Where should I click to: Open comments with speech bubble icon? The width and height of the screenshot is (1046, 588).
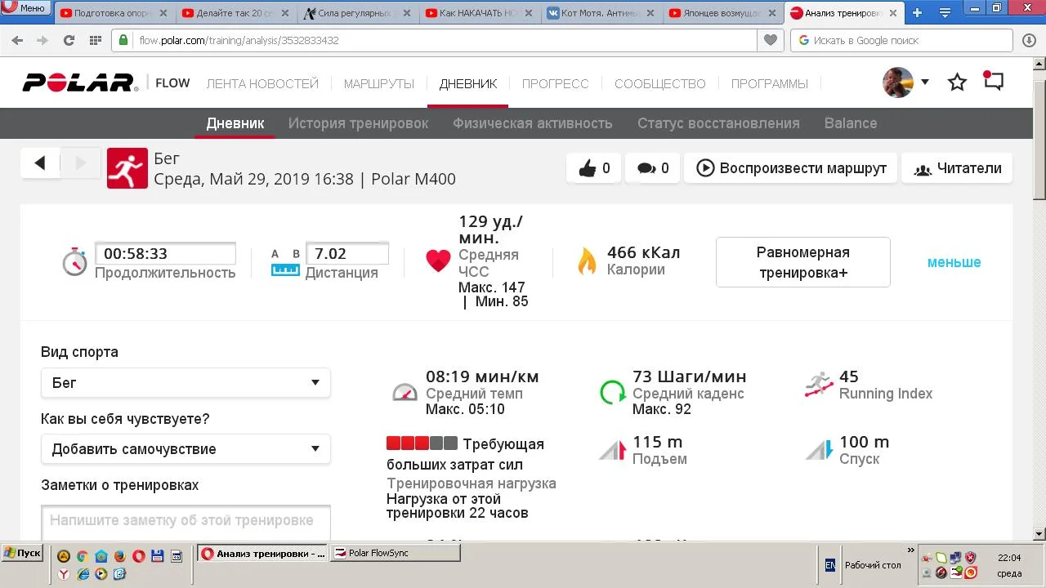646,168
